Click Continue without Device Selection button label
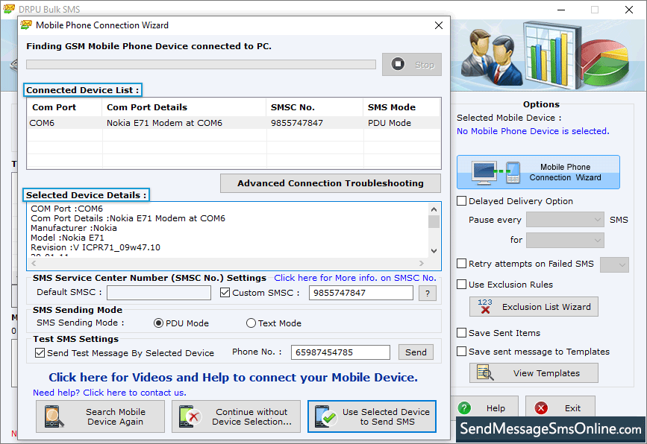The height and width of the screenshot is (444, 647). click(x=251, y=416)
